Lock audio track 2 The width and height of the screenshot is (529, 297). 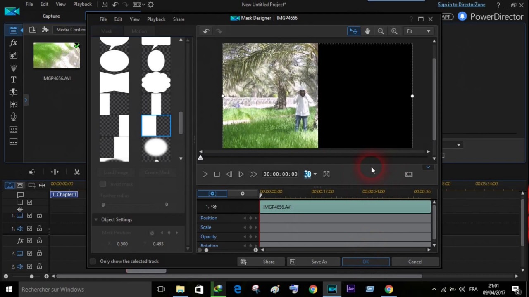point(39,266)
